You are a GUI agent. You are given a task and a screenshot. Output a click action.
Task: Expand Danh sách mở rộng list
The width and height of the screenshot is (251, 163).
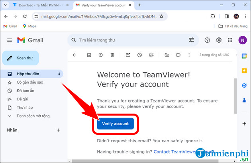[33, 116]
